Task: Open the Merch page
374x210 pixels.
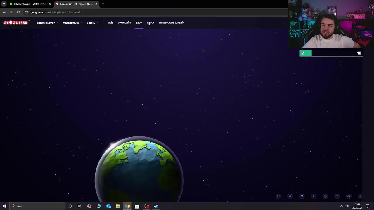Action: 150,23
